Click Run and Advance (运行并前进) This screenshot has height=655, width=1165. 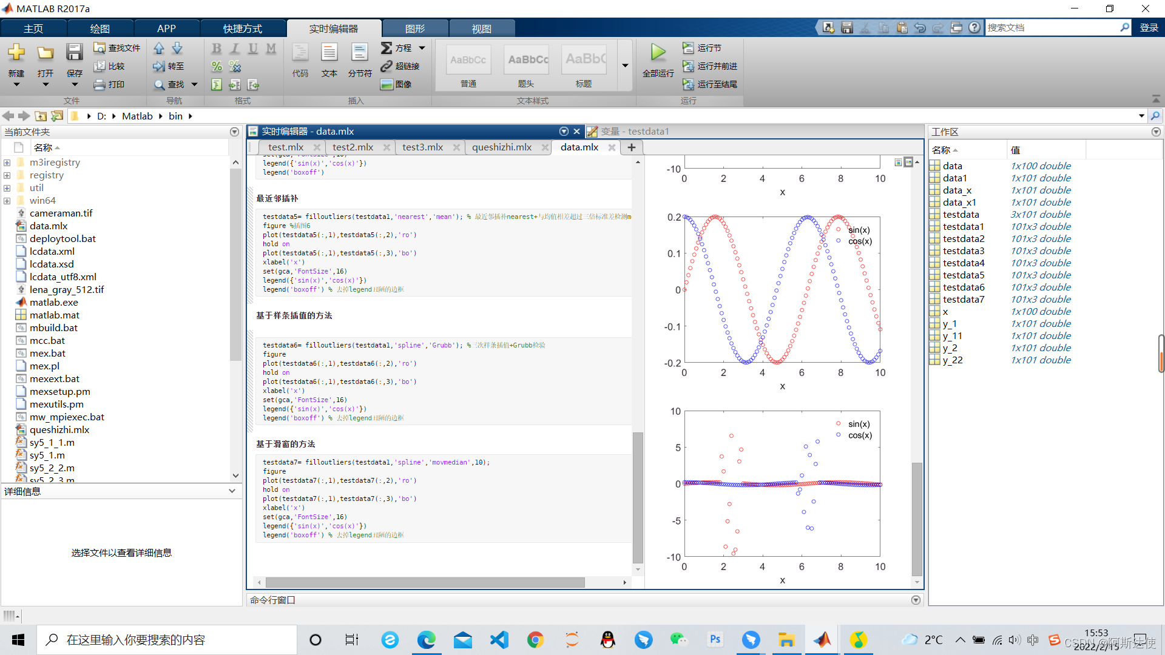point(710,66)
